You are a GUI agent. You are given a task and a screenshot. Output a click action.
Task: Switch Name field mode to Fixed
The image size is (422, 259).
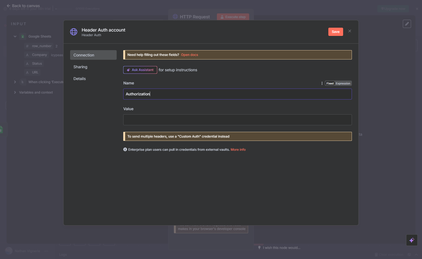[330, 83]
